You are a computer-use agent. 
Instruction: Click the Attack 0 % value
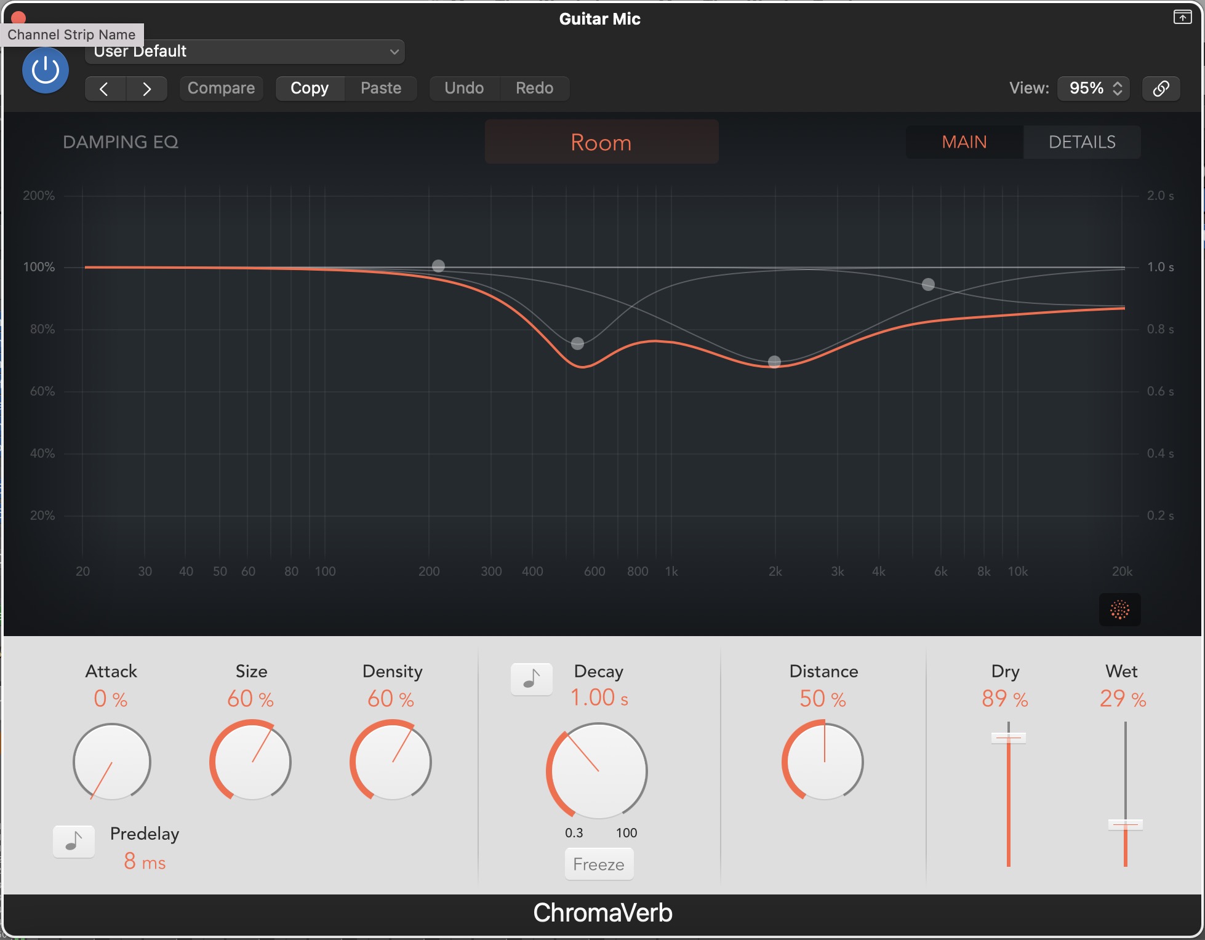point(111,699)
